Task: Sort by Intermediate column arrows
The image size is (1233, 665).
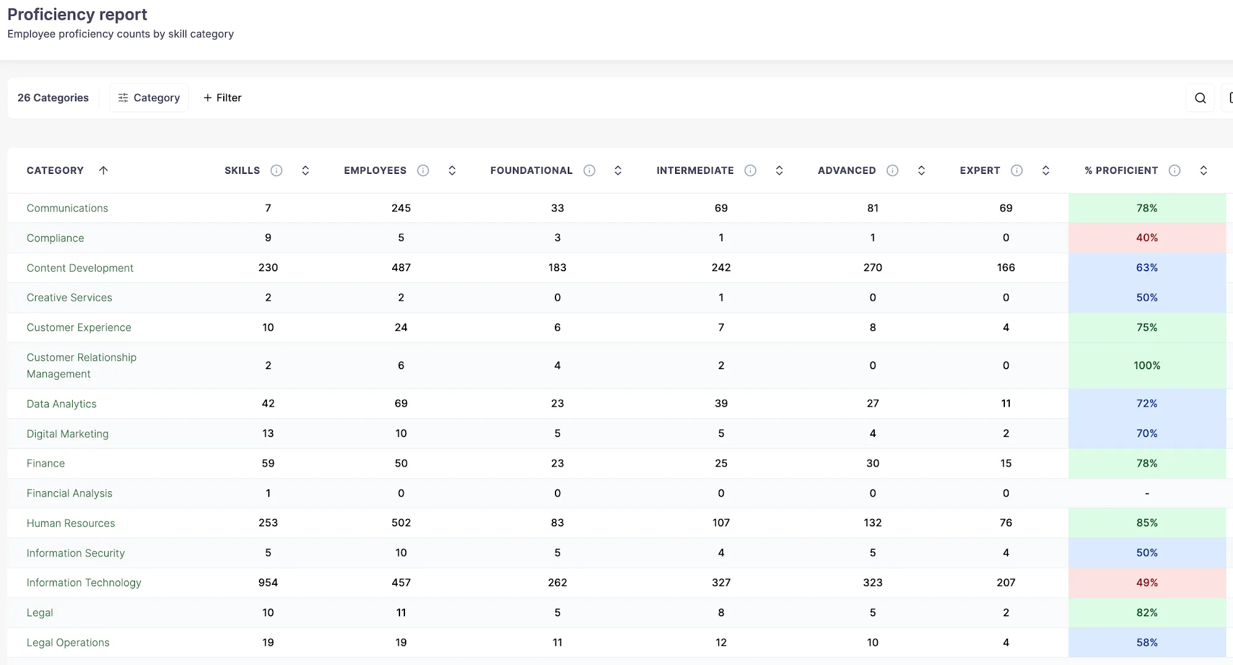Action: (779, 170)
